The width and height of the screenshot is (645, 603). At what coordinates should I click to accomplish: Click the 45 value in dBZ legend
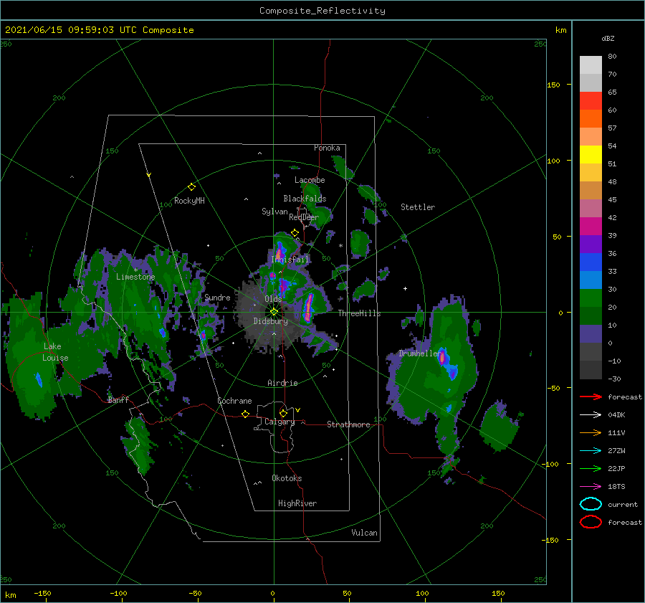[x=612, y=199]
